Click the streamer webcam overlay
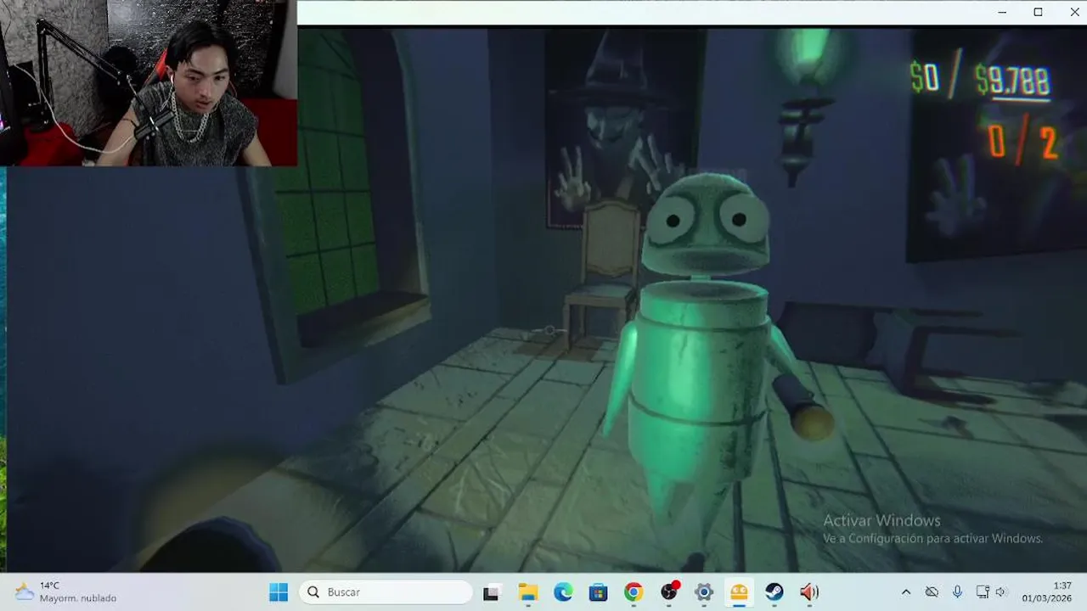This screenshot has width=1087, height=611. 149,82
